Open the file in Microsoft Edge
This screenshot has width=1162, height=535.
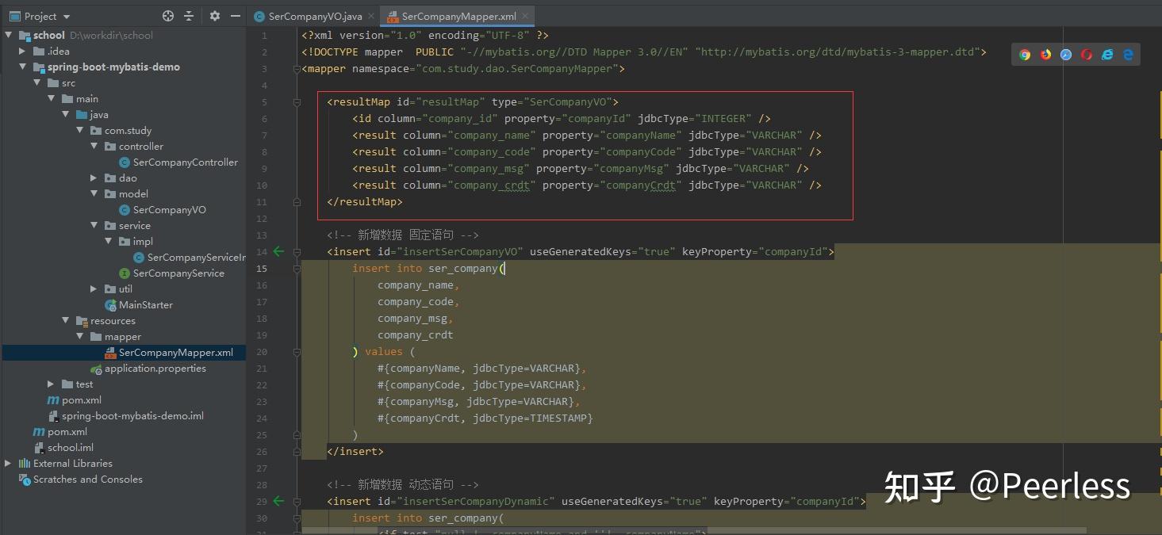[x=1128, y=55]
